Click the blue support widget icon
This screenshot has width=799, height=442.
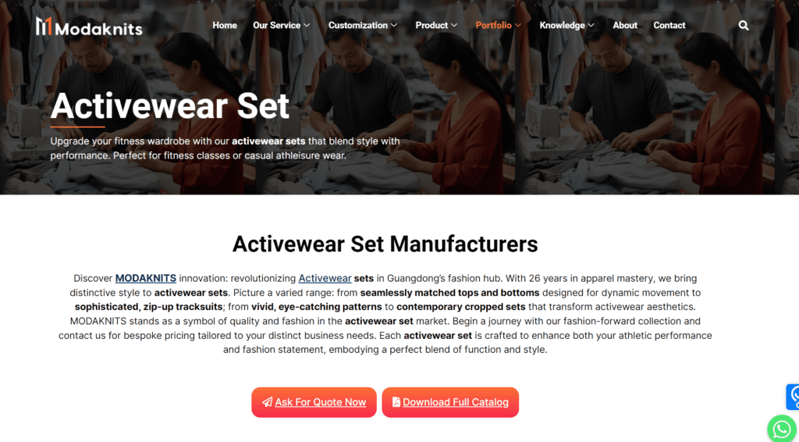coord(793,397)
